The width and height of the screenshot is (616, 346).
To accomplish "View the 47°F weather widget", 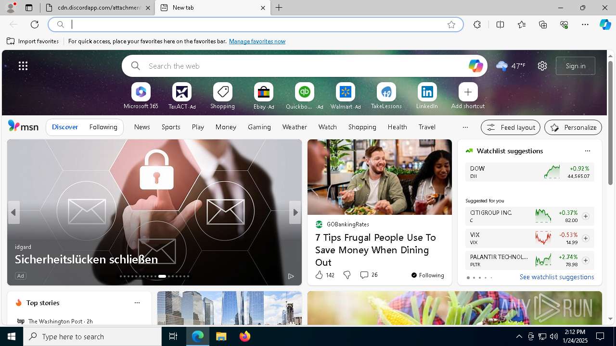I will point(511,66).
